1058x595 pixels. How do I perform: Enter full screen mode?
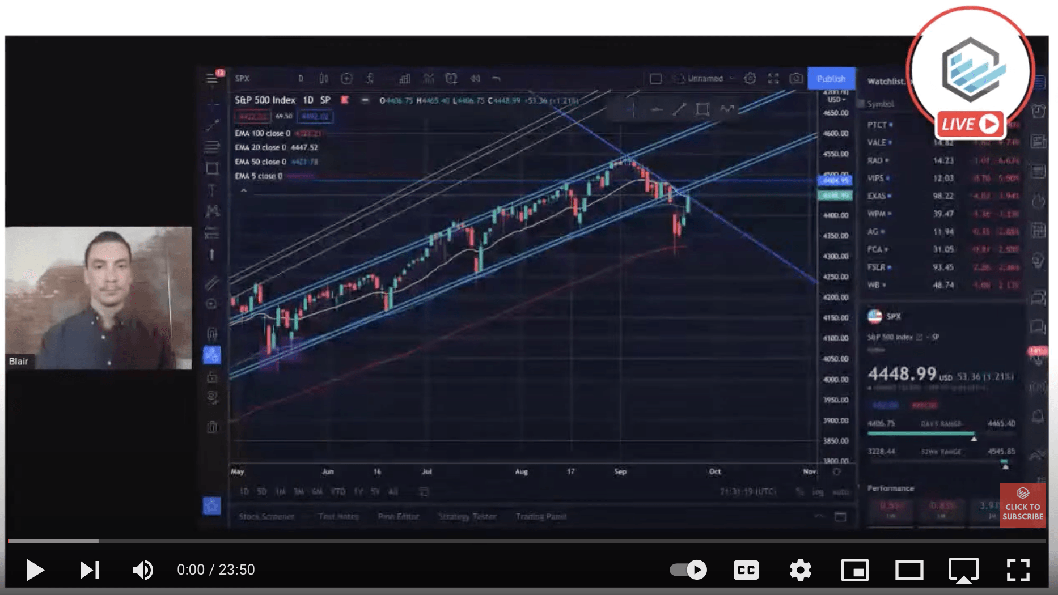(x=1018, y=569)
